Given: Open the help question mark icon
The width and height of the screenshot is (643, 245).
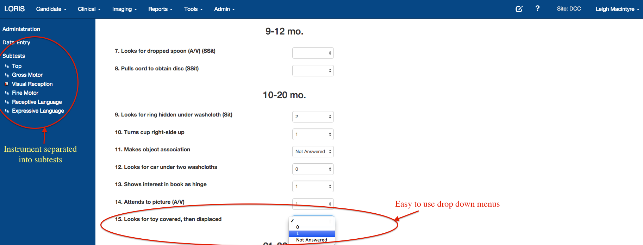Looking at the screenshot, I should (537, 9).
